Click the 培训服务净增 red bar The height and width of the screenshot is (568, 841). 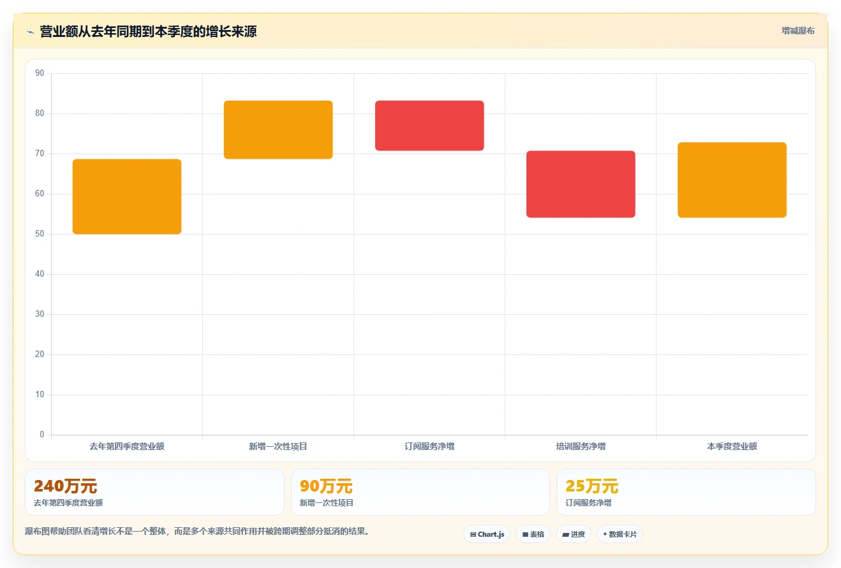coord(581,184)
